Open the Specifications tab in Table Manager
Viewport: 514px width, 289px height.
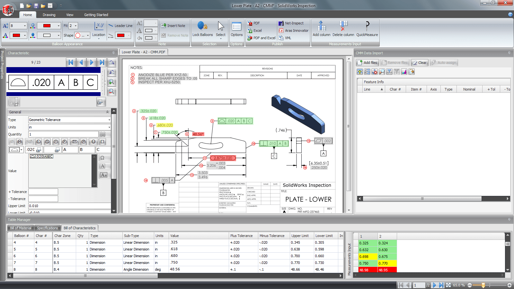pyautogui.click(x=47, y=228)
